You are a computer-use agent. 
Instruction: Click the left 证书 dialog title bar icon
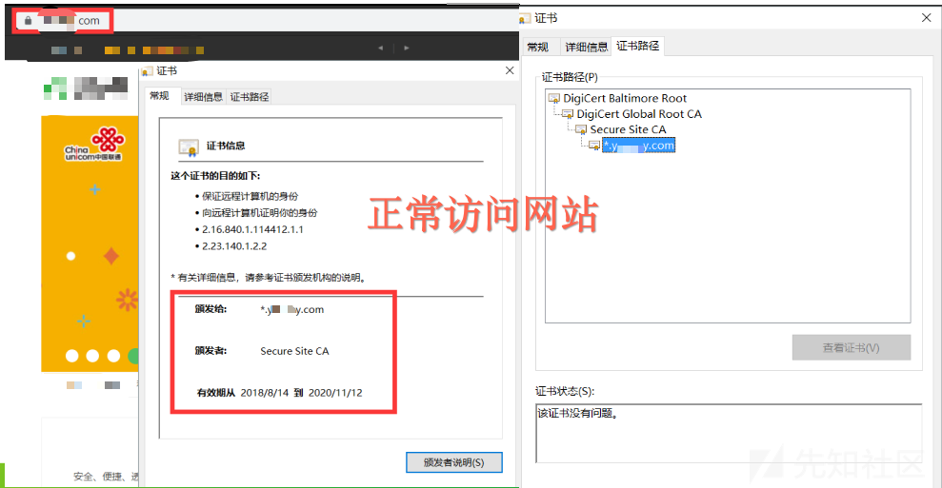(148, 71)
